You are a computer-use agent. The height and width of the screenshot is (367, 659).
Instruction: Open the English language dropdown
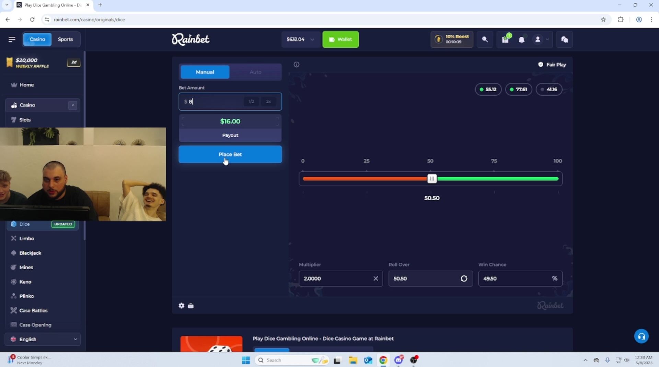tap(43, 339)
